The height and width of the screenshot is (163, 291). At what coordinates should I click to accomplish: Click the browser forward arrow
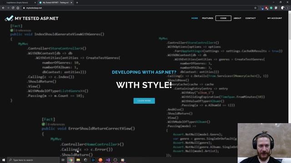(8, 8)
